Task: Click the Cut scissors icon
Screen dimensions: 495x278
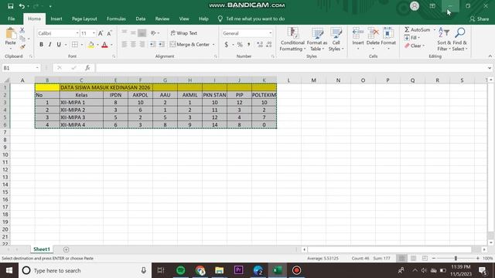Action: [22, 30]
